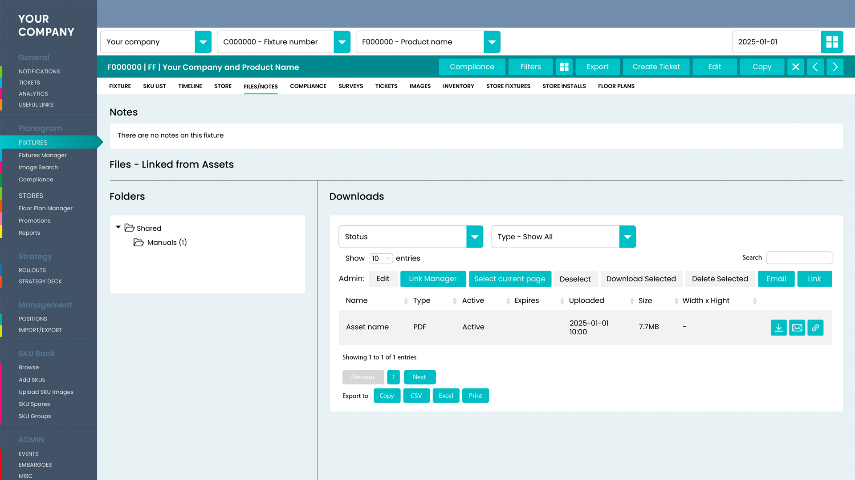The image size is (855, 480).
Task: Click the grid icon next to the date field
Action: point(832,42)
